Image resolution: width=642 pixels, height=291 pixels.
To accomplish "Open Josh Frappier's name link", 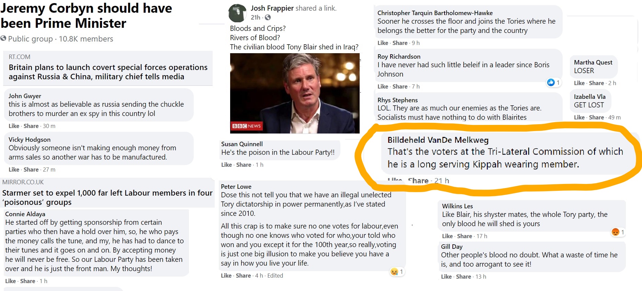I will click(272, 8).
